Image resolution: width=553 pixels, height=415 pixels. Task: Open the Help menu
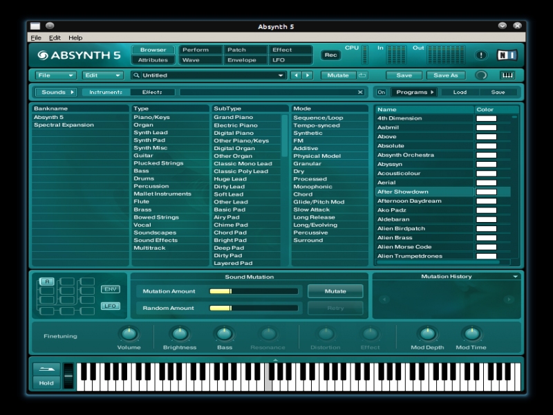coord(75,37)
